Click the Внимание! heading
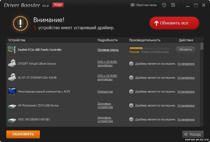210x142 pixels. click(49, 20)
